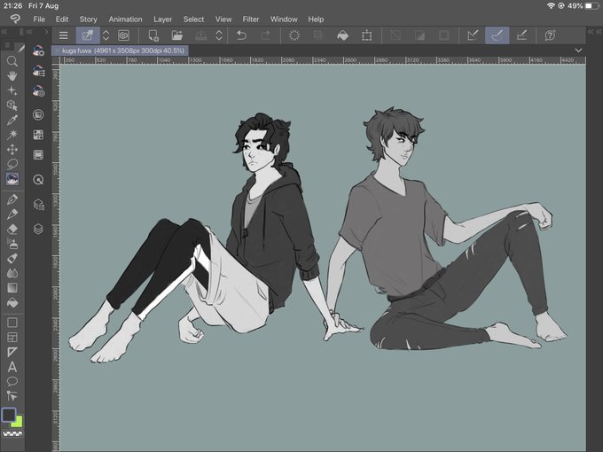This screenshot has width=603, height=452.
Task: Select the Text 'A' tool
Action: point(12,367)
